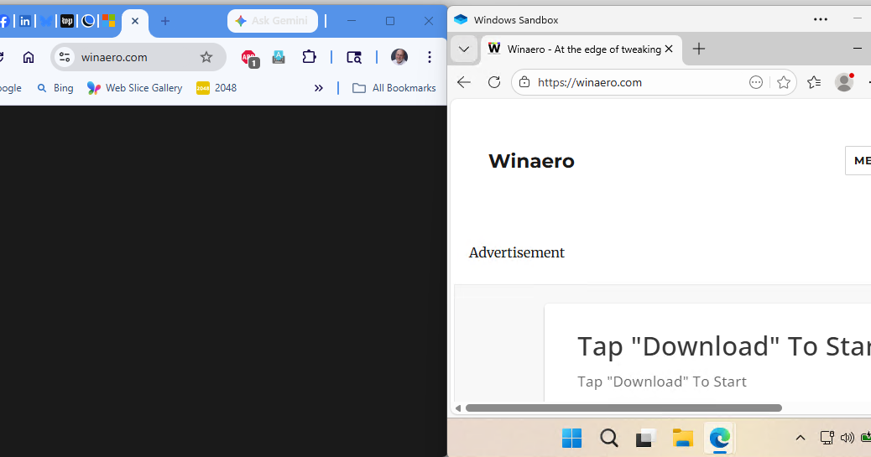Click the Adblock Plus extension icon in Chrome

point(249,57)
